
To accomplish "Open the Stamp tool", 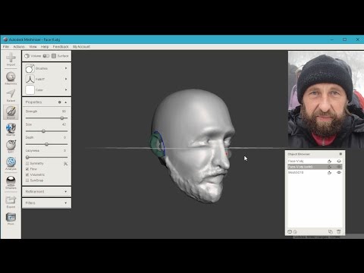I will 11,130.
